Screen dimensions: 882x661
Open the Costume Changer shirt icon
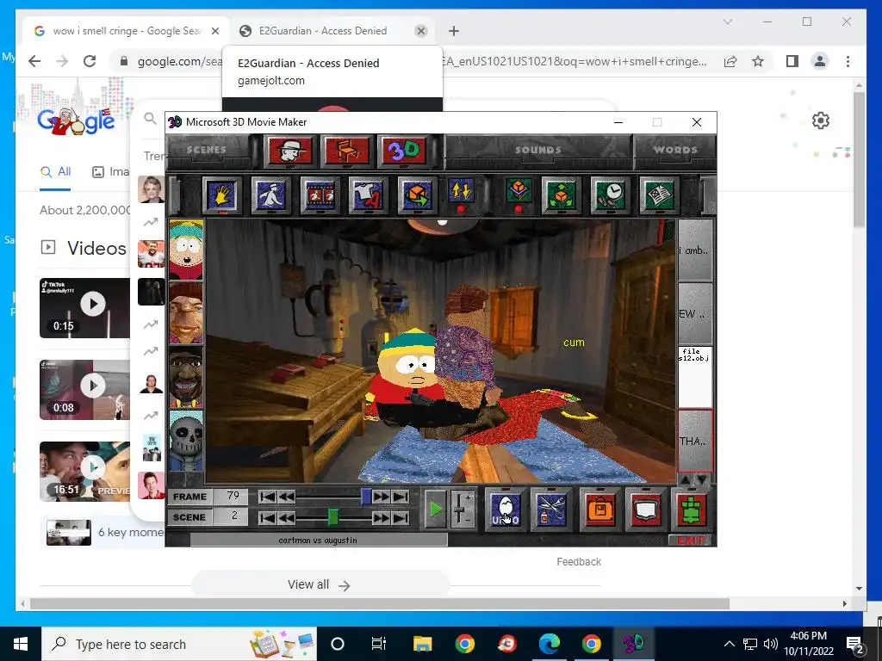point(368,195)
